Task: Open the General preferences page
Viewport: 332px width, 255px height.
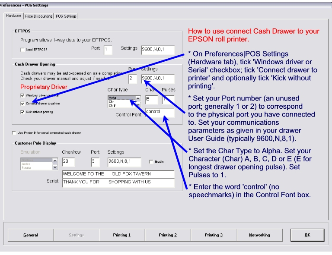Action: click(31, 235)
